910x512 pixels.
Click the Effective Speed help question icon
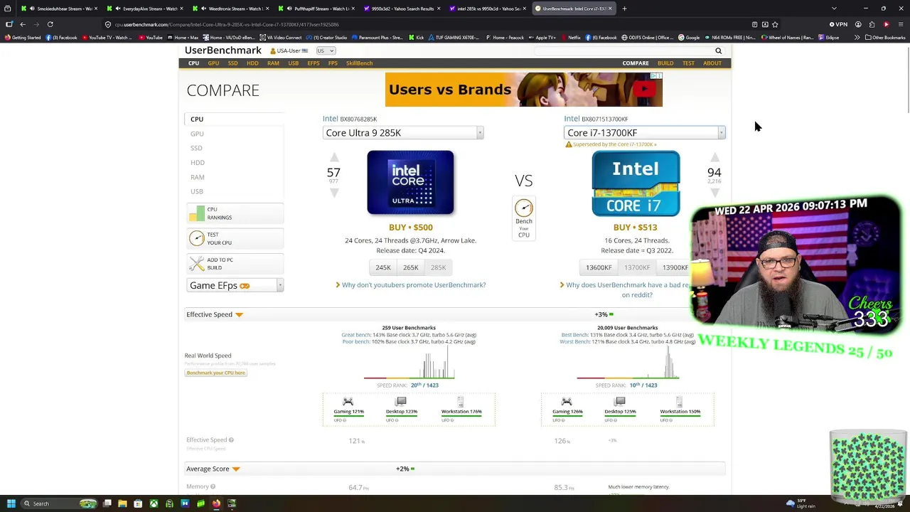pyautogui.click(x=231, y=440)
